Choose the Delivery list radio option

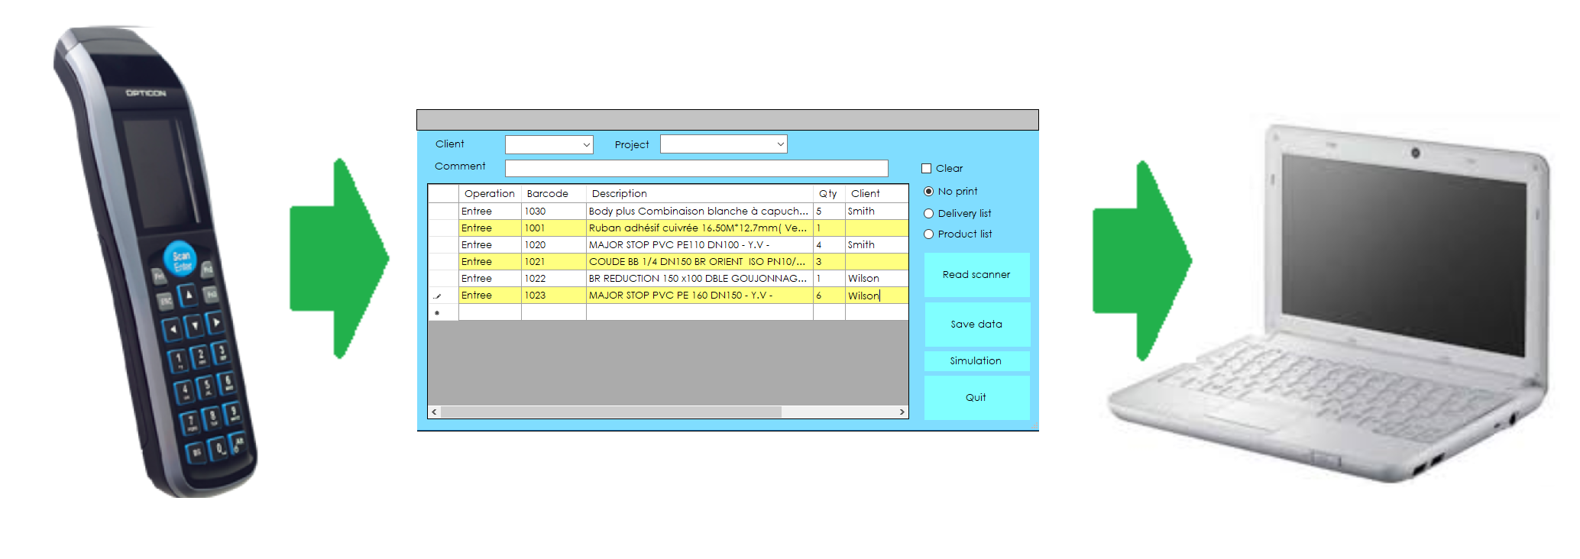[928, 214]
